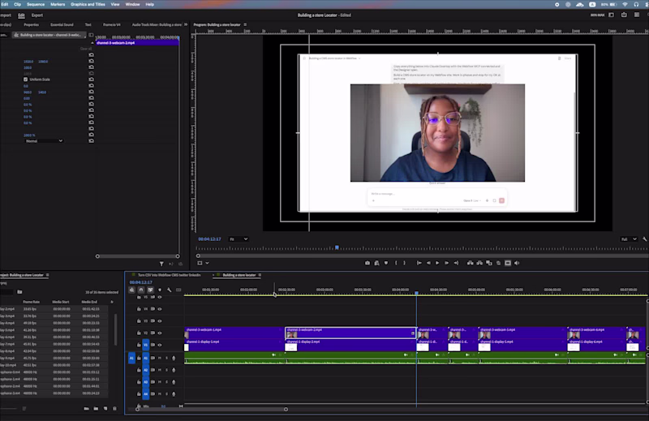Open the Window menu
This screenshot has height=421, width=649.
(x=132, y=4)
